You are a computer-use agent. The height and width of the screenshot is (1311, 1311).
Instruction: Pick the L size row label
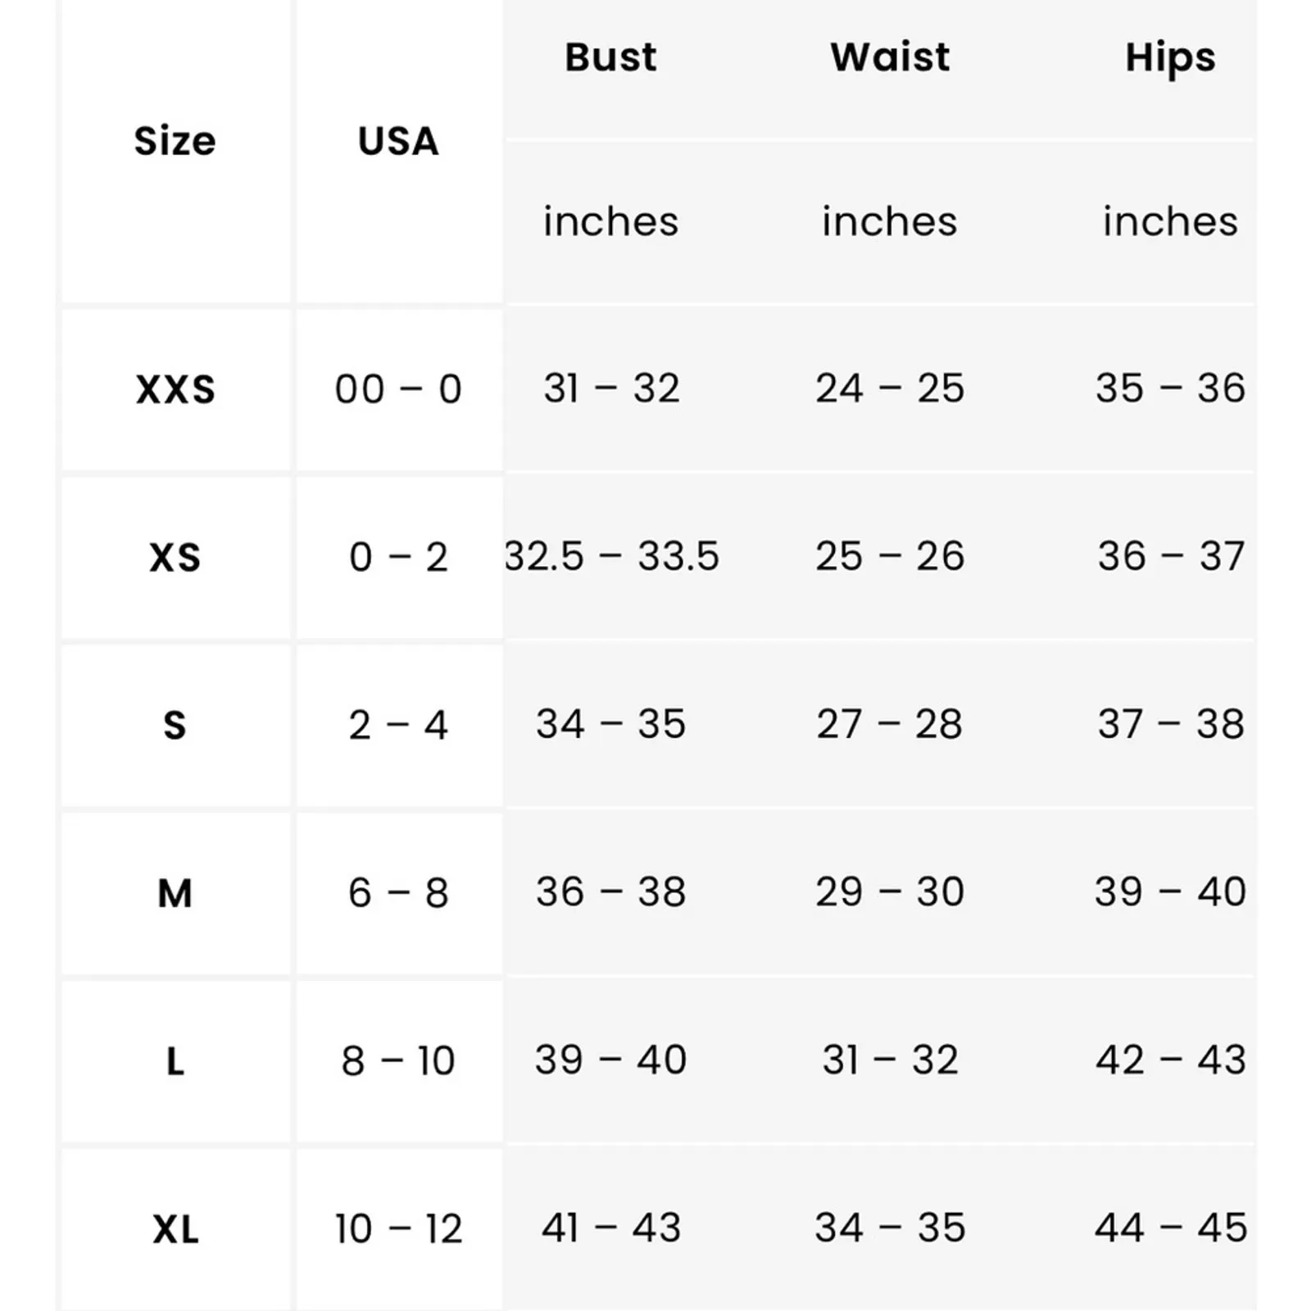(x=175, y=1061)
